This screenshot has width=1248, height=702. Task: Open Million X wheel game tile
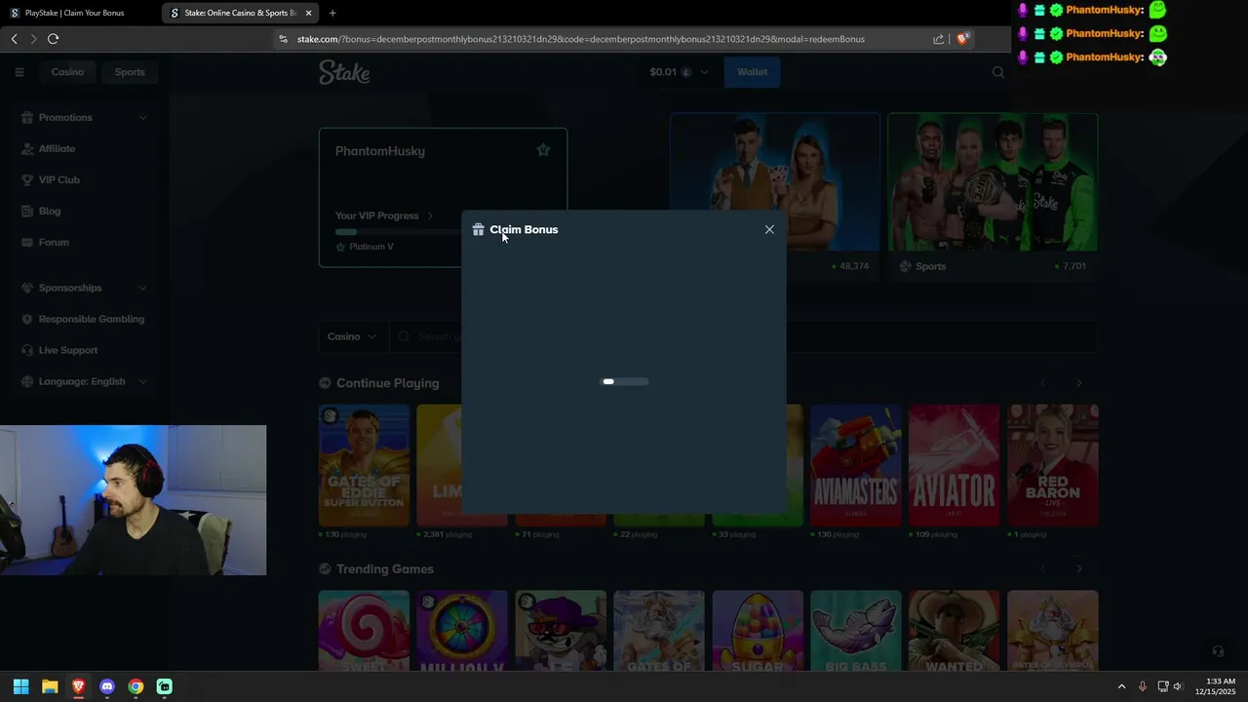point(462,631)
